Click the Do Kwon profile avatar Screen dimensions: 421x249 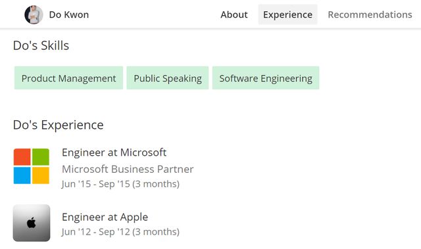coord(34,14)
